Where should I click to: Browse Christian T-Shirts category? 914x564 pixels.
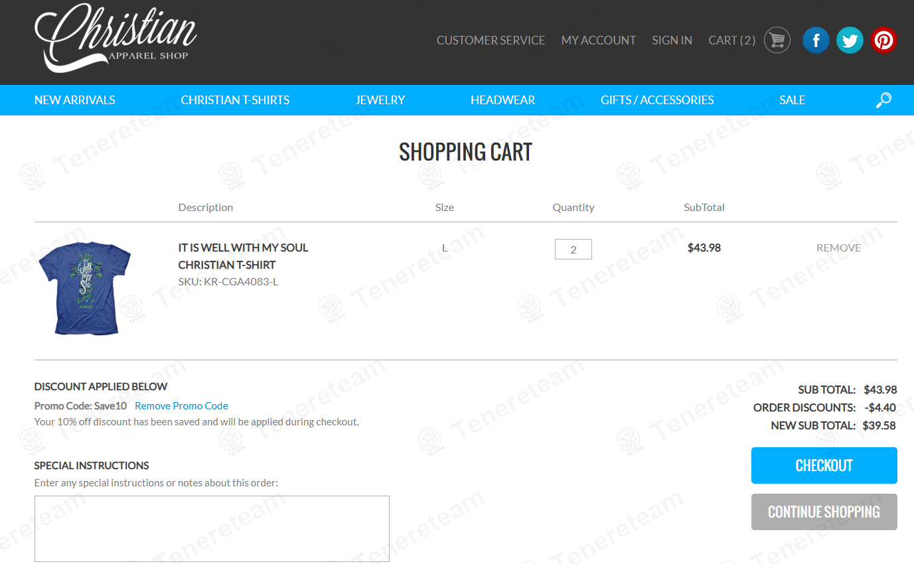coord(235,100)
